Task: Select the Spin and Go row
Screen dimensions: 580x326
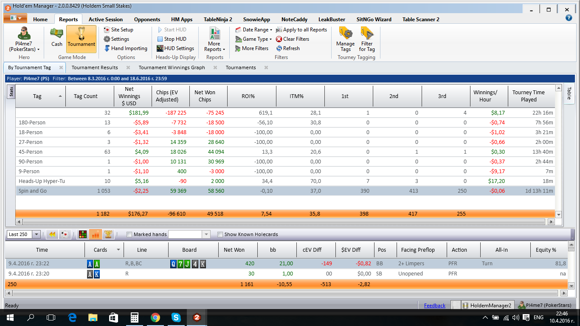Action: 285,191
